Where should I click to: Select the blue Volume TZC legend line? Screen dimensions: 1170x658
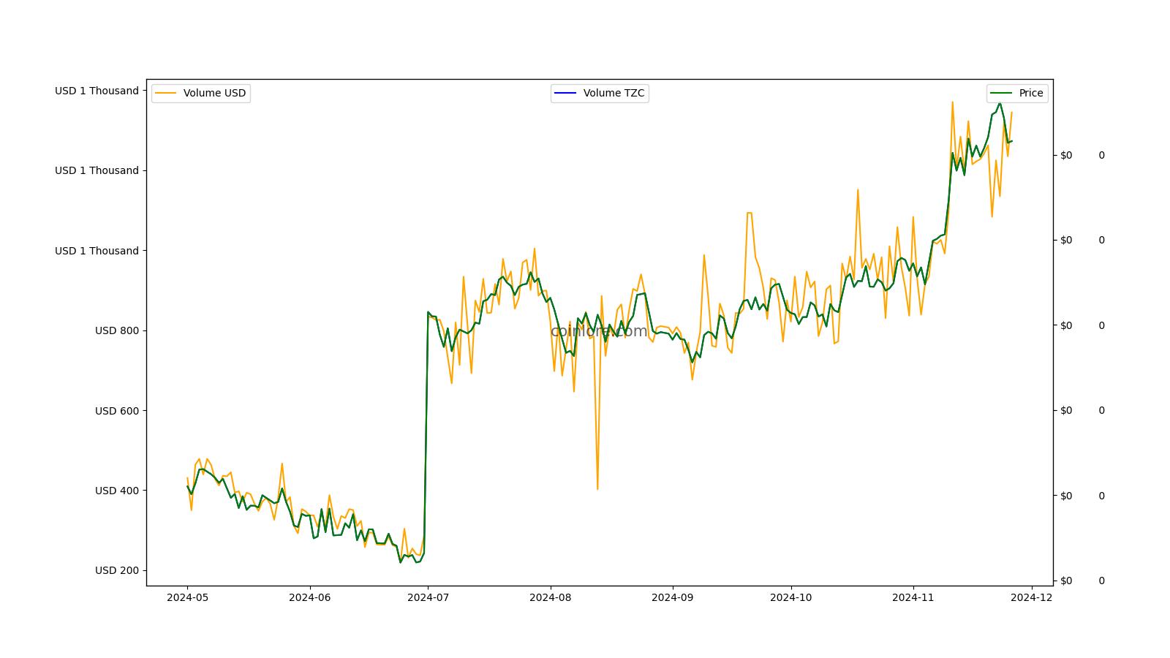(x=565, y=93)
